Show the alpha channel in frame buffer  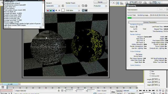tap(56, 10)
